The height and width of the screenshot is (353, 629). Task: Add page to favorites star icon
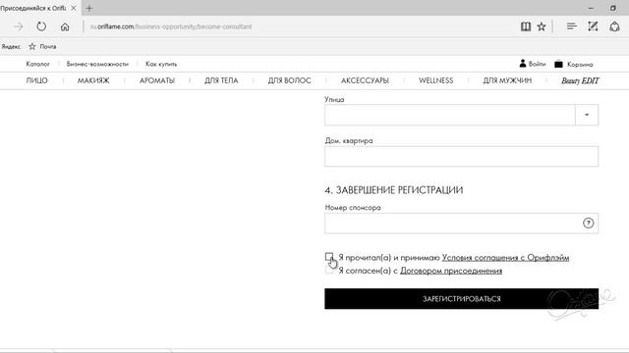coord(542,26)
